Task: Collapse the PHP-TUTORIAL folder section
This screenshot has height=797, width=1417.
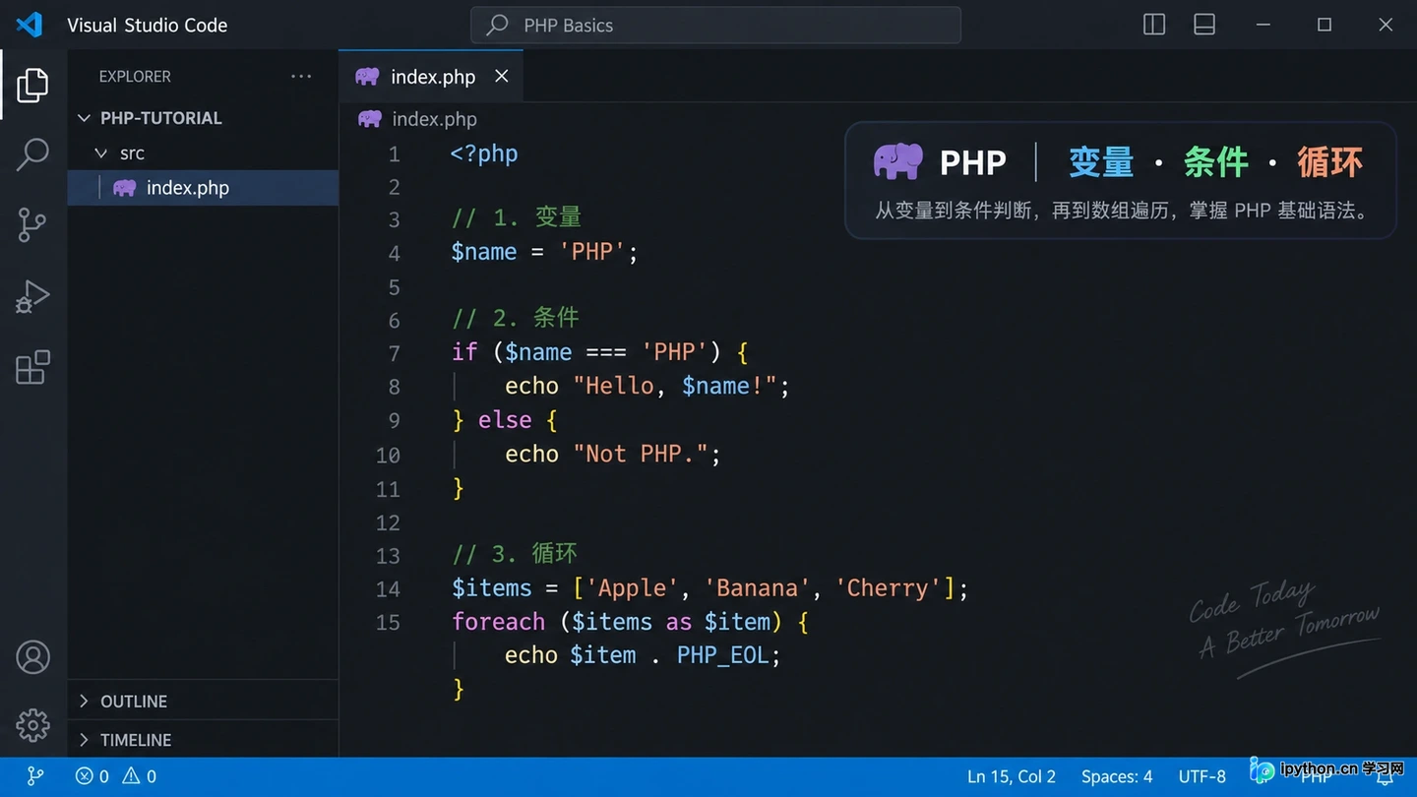Action: point(203,118)
